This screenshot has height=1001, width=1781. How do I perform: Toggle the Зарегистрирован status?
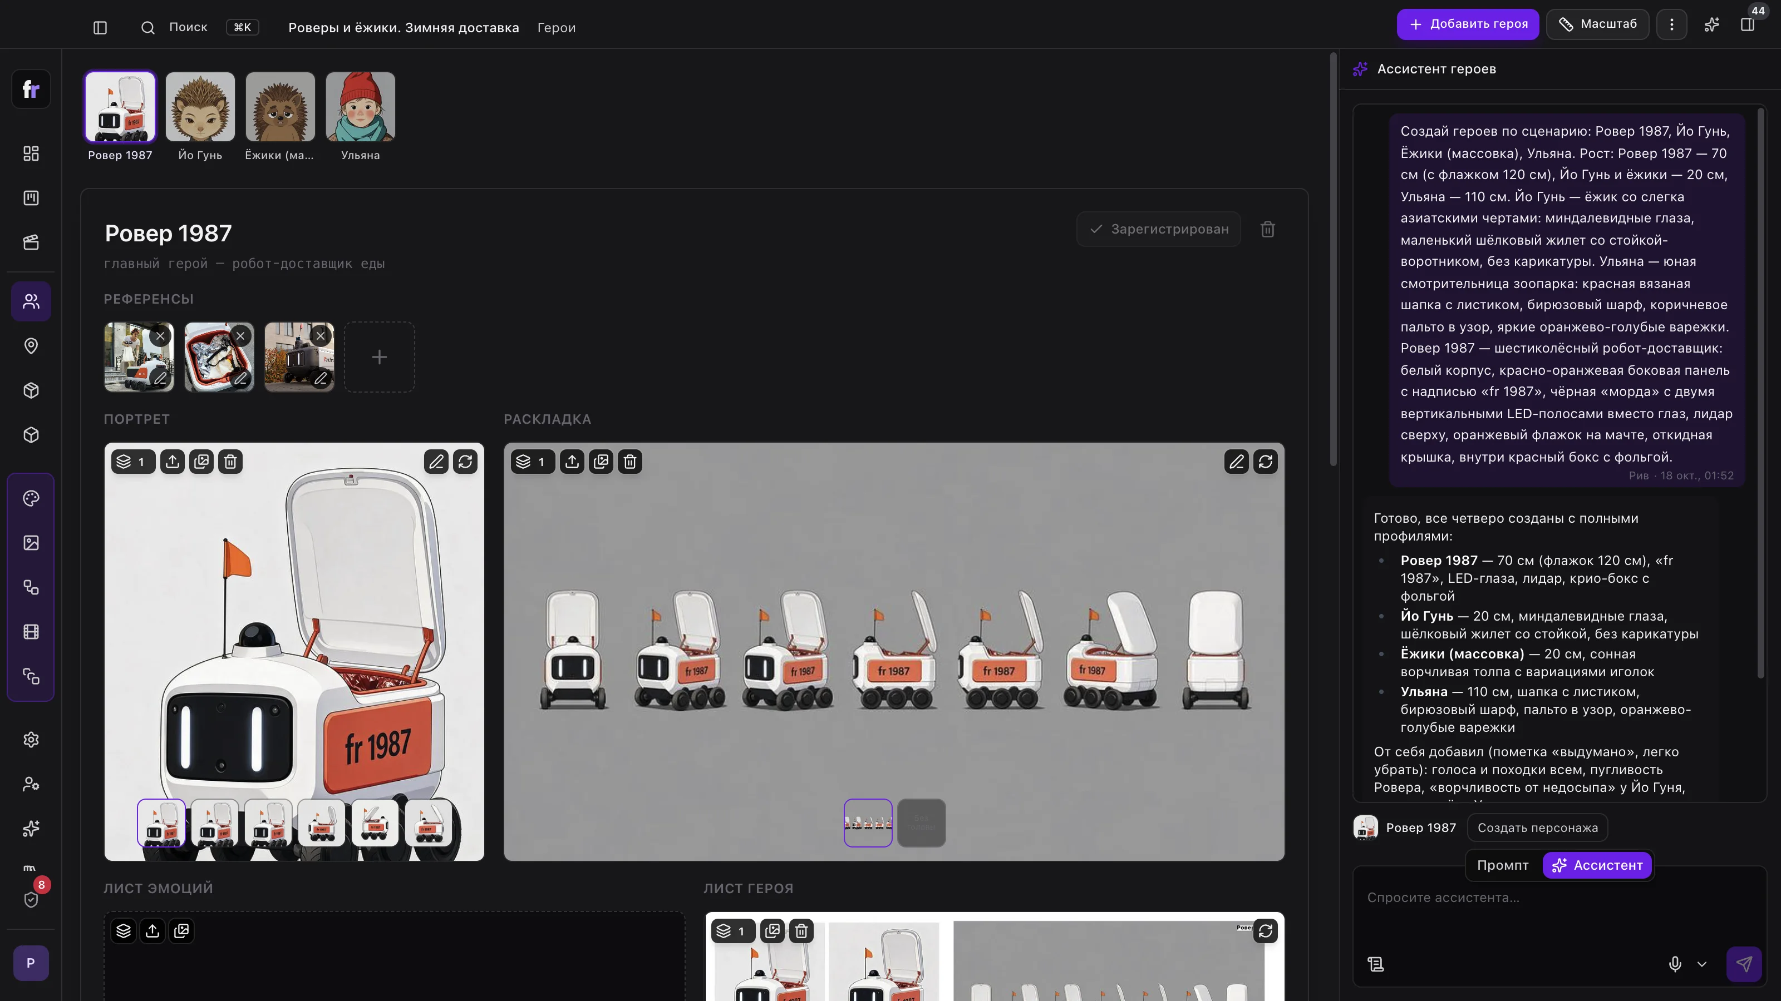[x=1159, y=229]
